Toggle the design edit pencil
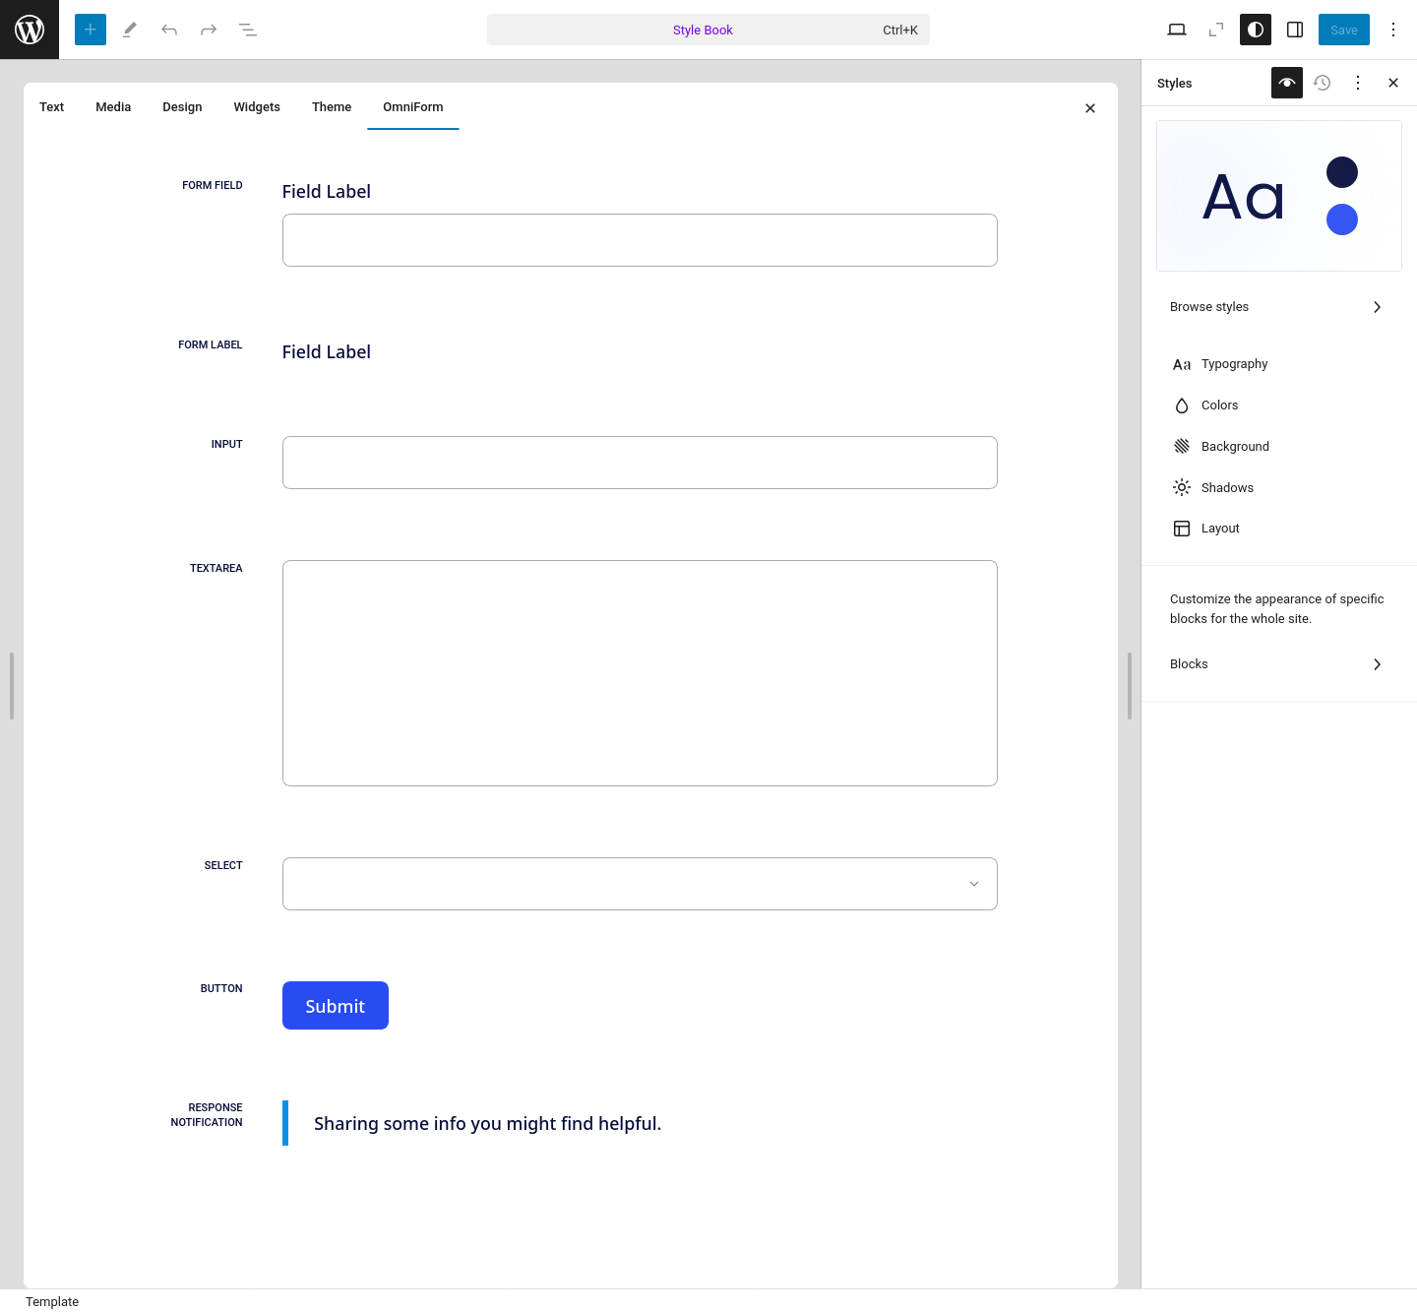 pyautogui.click(x=129, y=30)
